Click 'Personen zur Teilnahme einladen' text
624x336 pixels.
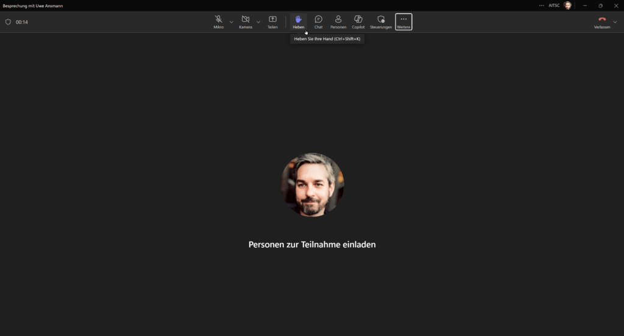coord(312,245)
